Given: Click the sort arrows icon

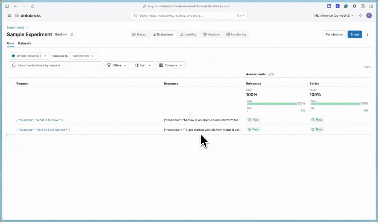Looking at the screenshot, I should [137, 65].
